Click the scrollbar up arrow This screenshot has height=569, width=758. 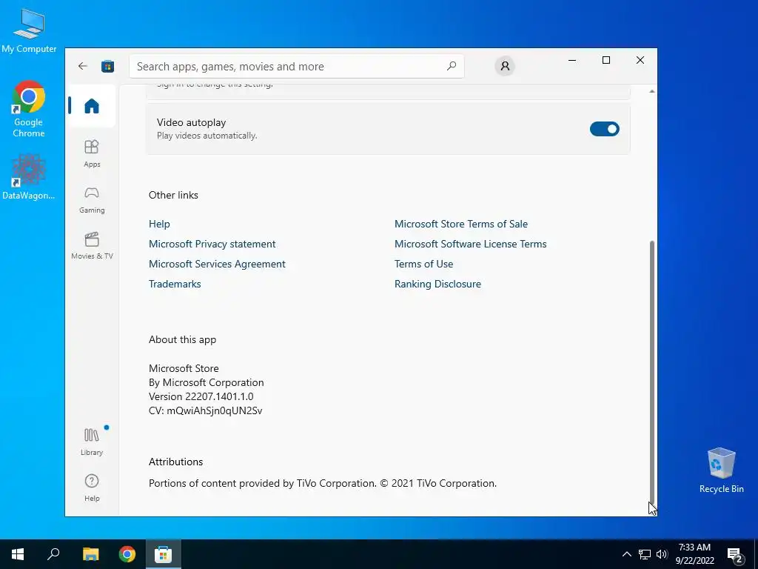pos(651,91)
